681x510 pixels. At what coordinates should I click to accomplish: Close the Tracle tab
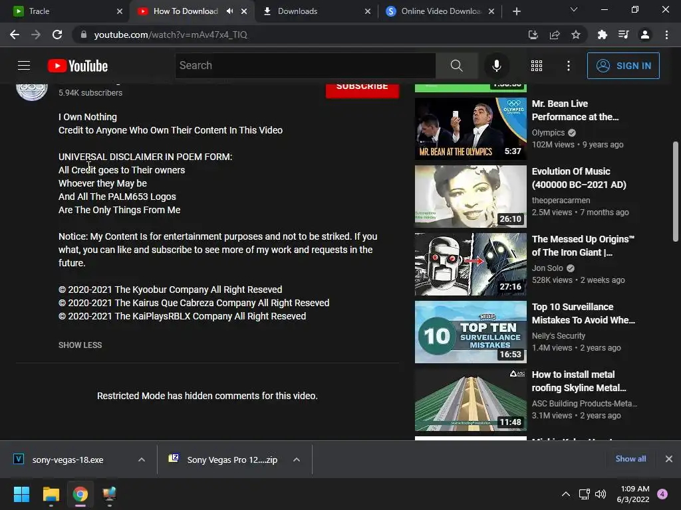coord(120,11)
